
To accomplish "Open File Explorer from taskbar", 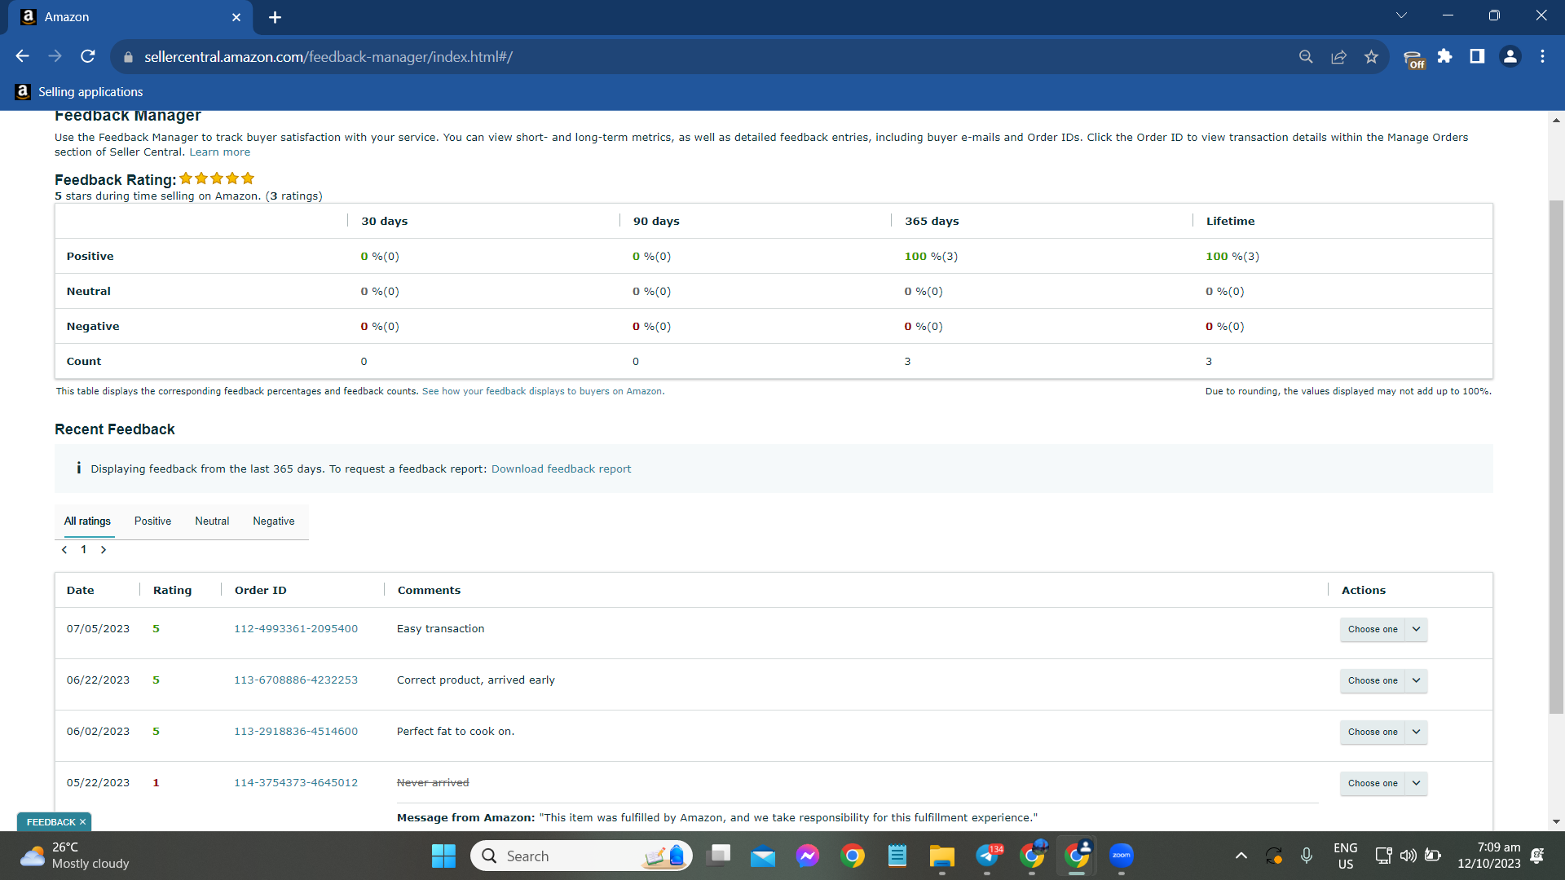I will 941,856.
